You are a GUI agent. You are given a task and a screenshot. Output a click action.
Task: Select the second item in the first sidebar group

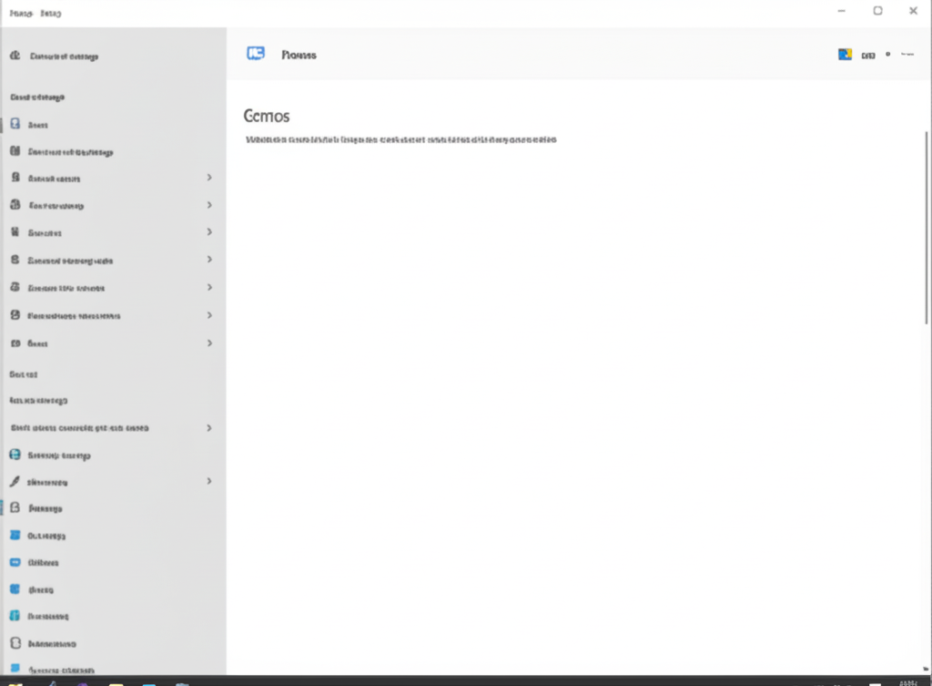(x=113, y=151)
